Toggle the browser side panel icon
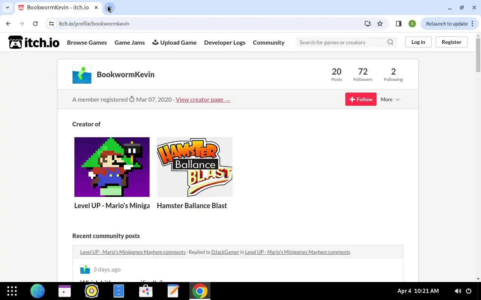481x300 pixels. pyautogui.click(x=399, y=24)
